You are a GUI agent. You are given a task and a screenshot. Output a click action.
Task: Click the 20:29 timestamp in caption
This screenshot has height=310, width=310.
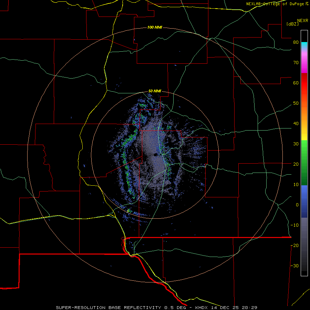[x=250, y=308]
